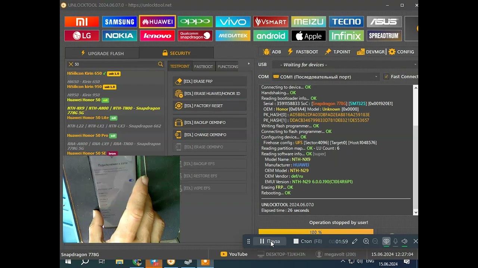The width and height of the screenshot is (478, 268).
Task: Switch to the Upgrade Flash tab
Action: pyautogui.click(x=102, y=53)
